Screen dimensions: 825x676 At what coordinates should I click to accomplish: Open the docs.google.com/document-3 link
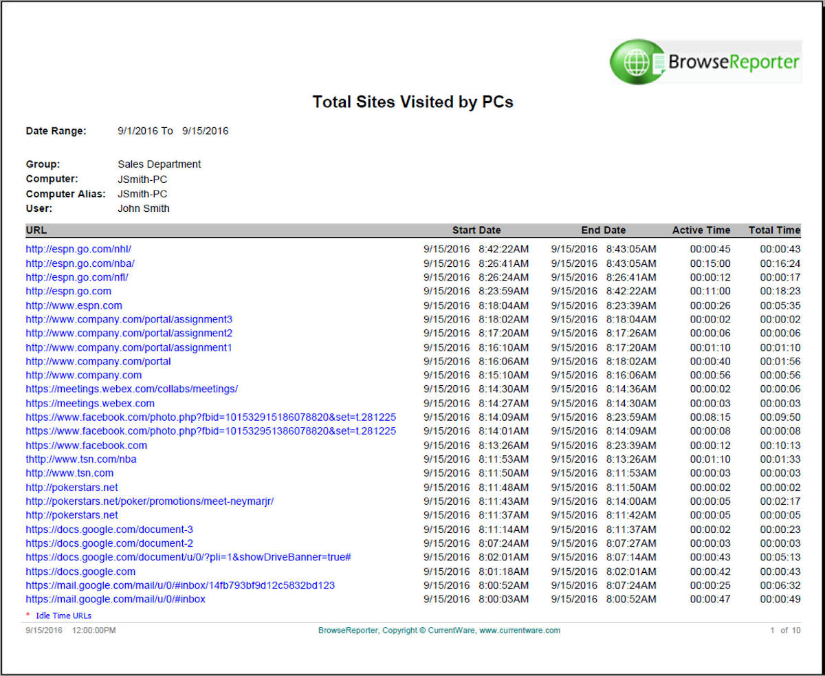[x=109, y=529]
